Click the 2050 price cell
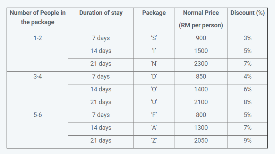 tap(201, 141)
